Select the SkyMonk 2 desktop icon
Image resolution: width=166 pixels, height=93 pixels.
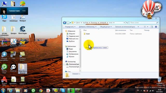pyautogui.click(x=13, y=43)
